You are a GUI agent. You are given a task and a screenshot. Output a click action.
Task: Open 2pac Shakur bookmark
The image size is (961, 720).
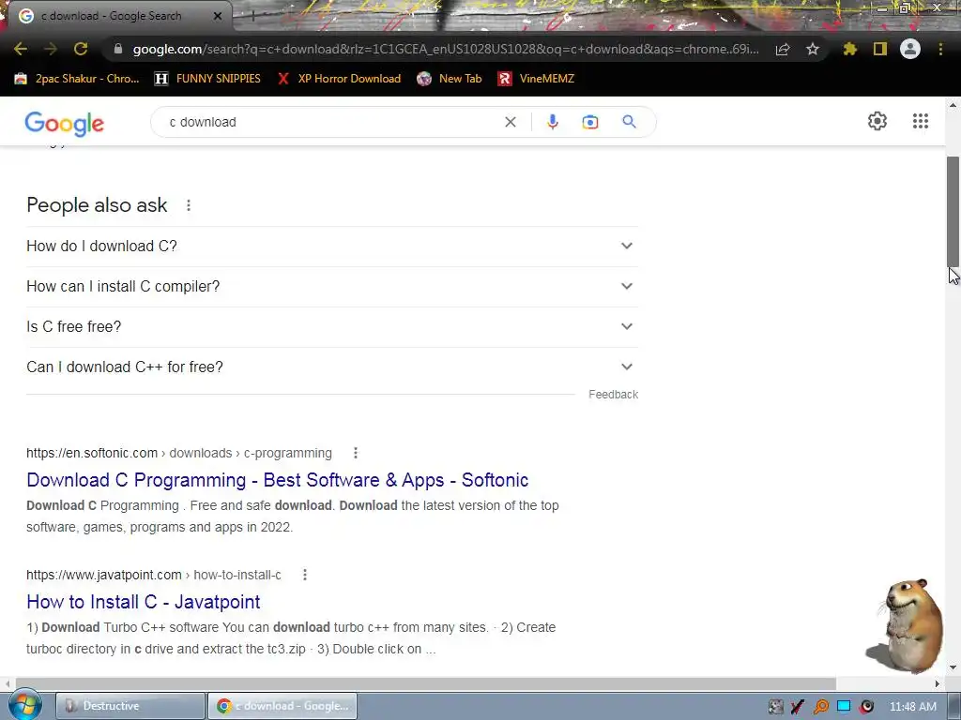(x=77, y=79)
